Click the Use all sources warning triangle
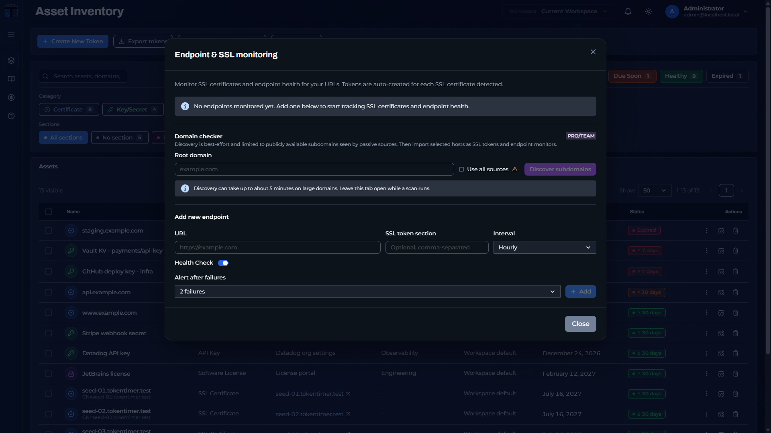This screenshot has width=771, height=433. click(x=515, y=169)
